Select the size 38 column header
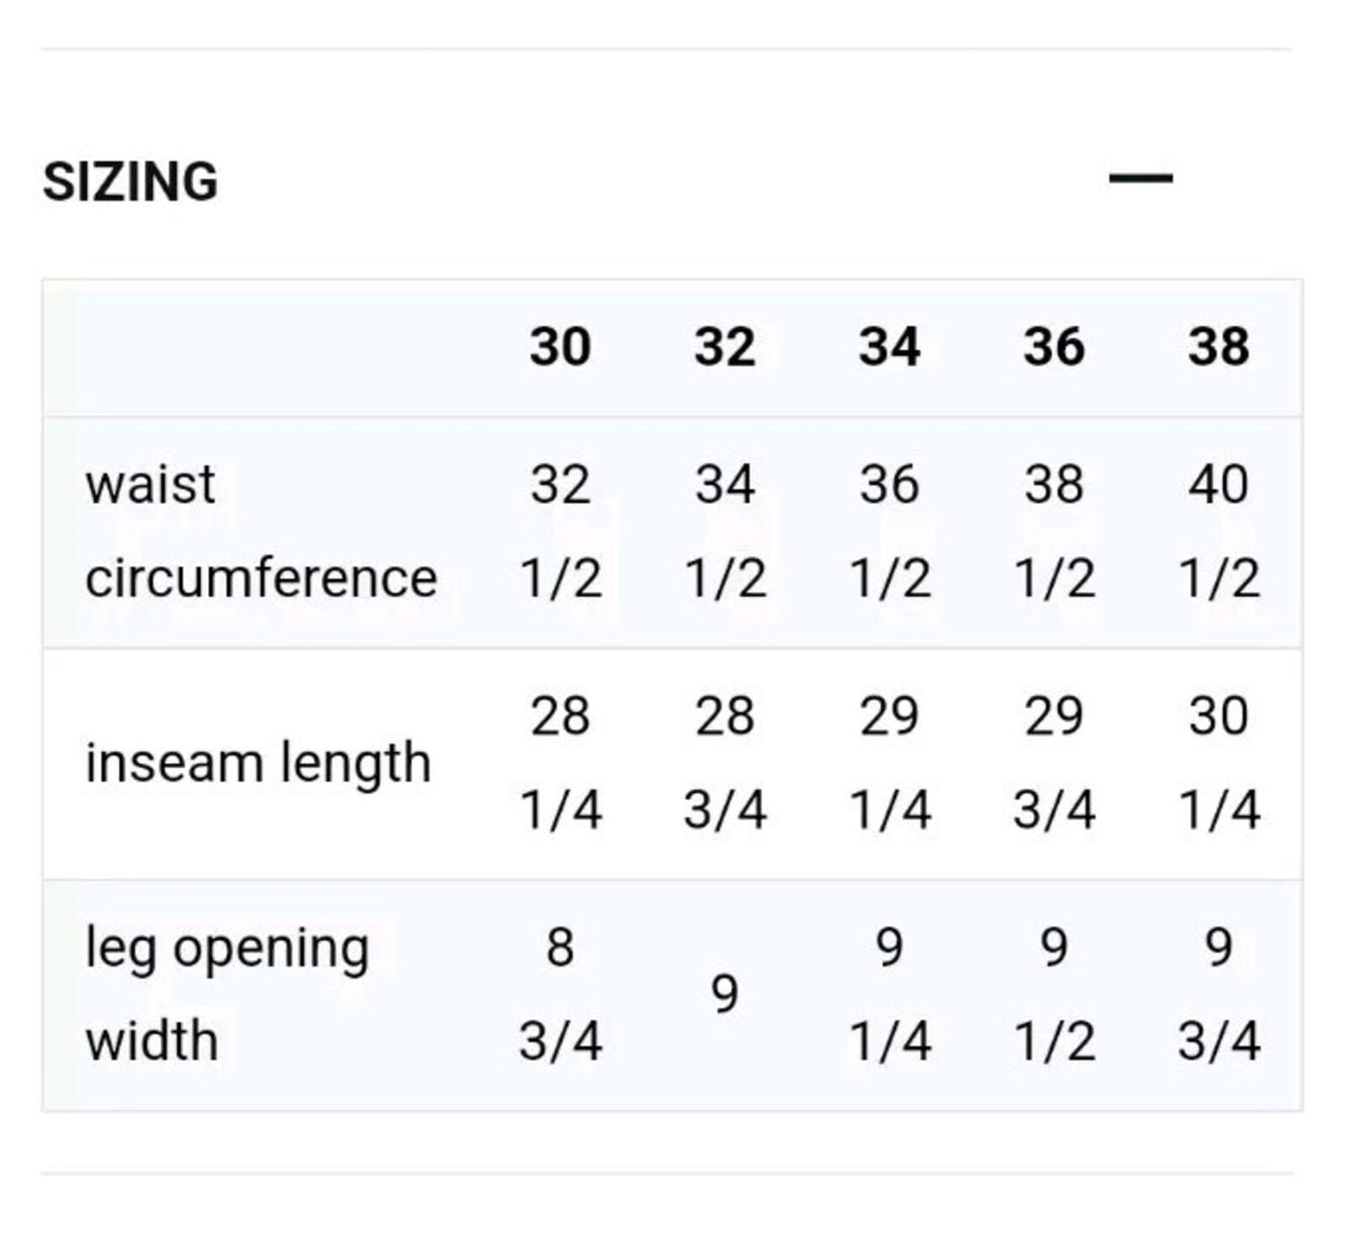Image resolution: width=1346 pixels, height=1243 pixels. point(1218,347)
